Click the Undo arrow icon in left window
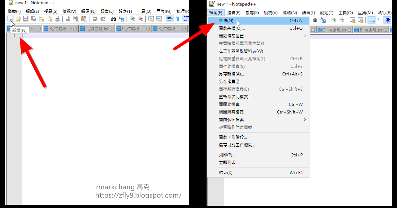 [x=95, y=19]
